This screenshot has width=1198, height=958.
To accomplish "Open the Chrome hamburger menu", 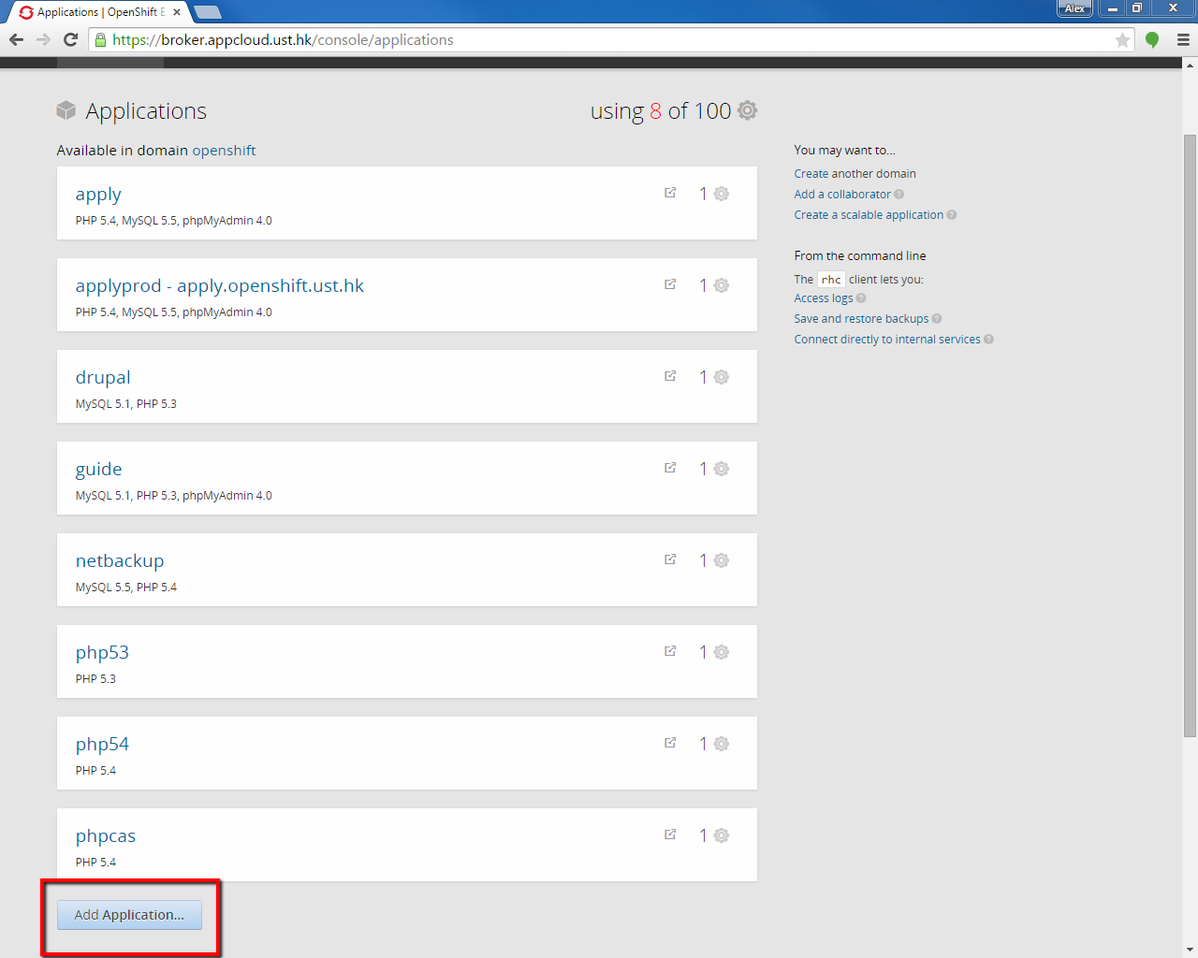I will click(x=1183, y=40).
